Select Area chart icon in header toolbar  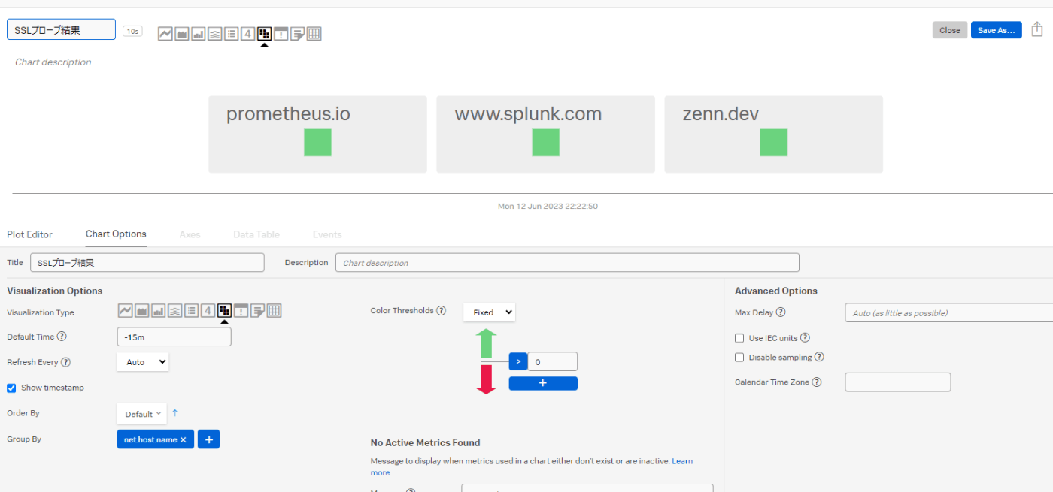click(x=182, y=34)
